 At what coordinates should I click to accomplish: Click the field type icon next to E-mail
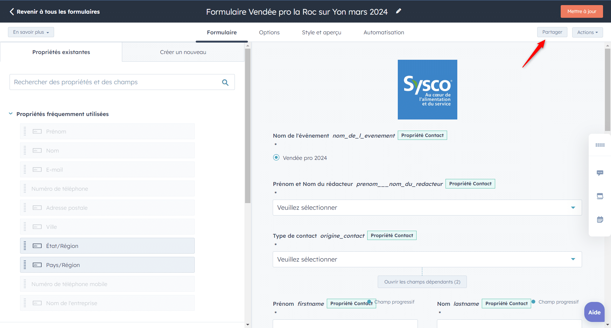[x=37, y=170]
